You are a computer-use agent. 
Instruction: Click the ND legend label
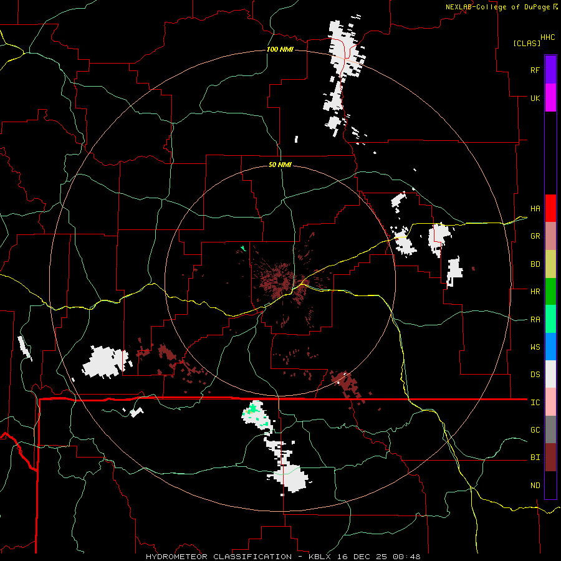pyautogui.click(x=535, y=486)
